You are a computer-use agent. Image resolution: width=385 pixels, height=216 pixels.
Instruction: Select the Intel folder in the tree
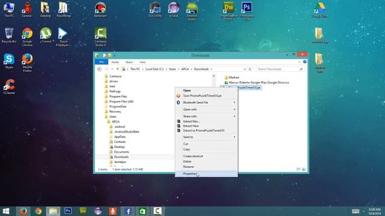(x=112, y=86)
